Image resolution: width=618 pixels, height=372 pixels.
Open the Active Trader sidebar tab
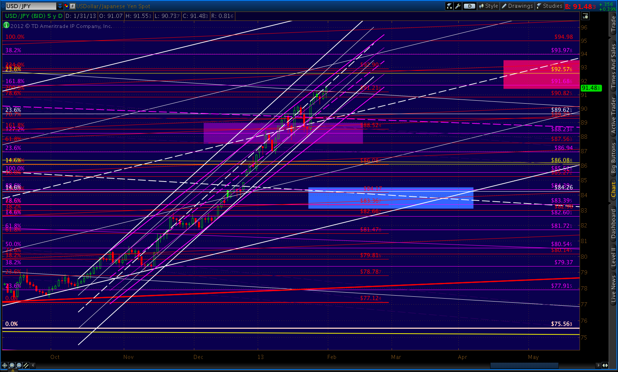614,115
